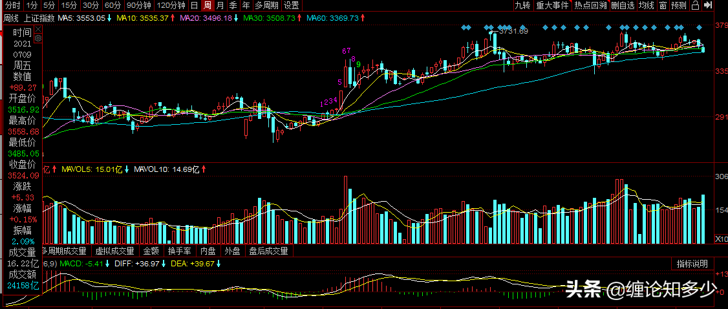The width and height of the screenshot is (728, 309).
Task: Close the data info panel with X
Action: click(38, 28)
